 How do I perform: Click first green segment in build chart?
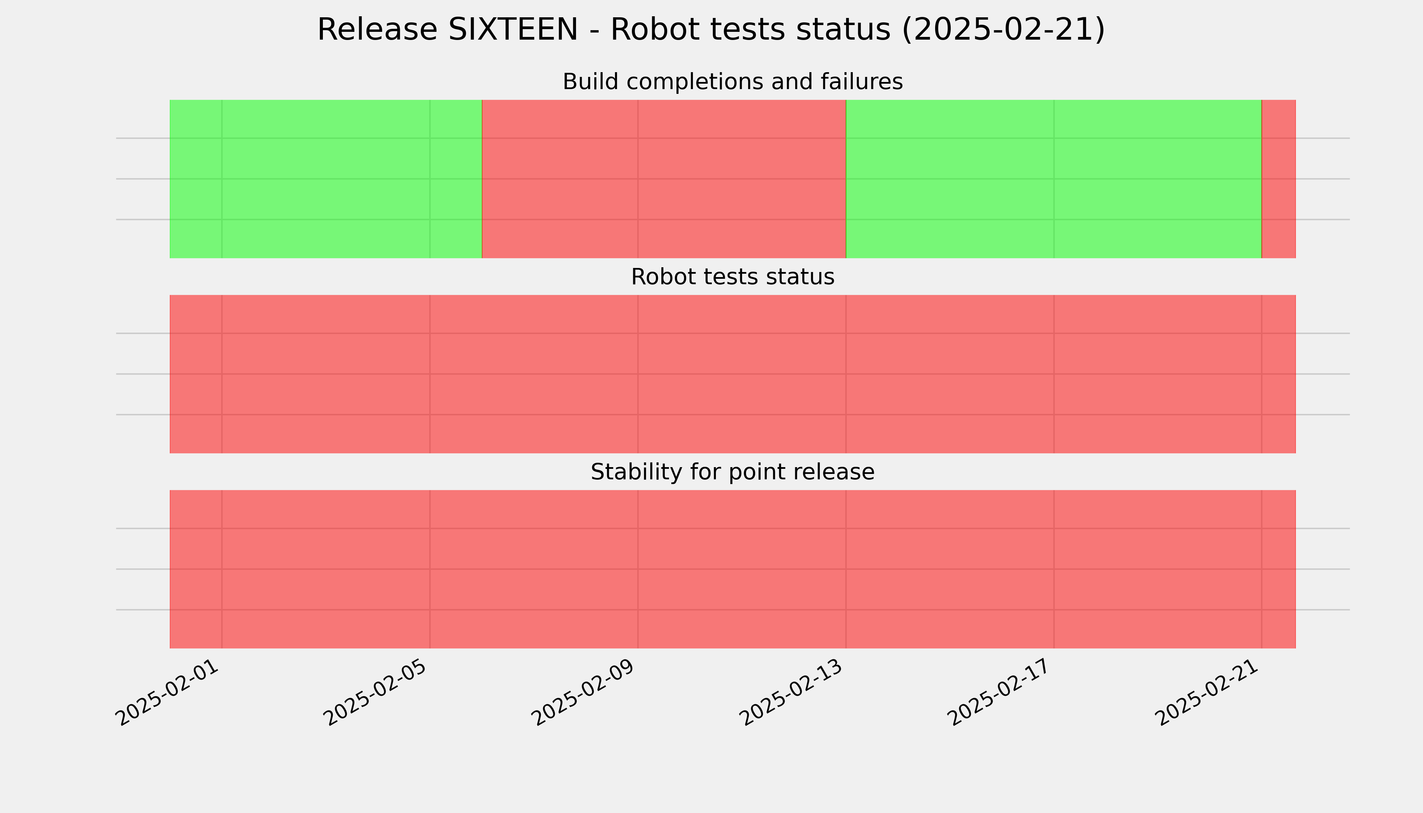point(326,179)
